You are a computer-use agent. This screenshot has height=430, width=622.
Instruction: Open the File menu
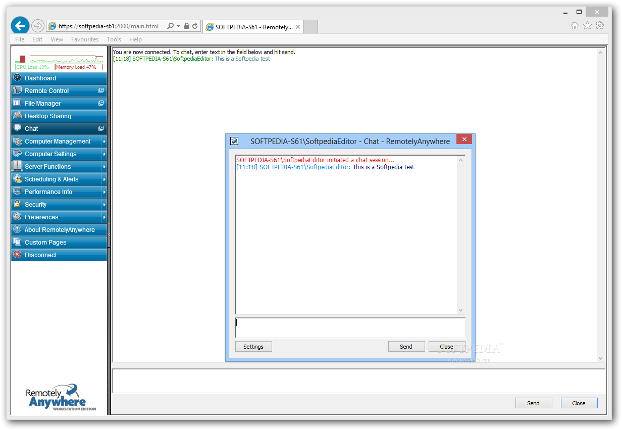[20, 39]
